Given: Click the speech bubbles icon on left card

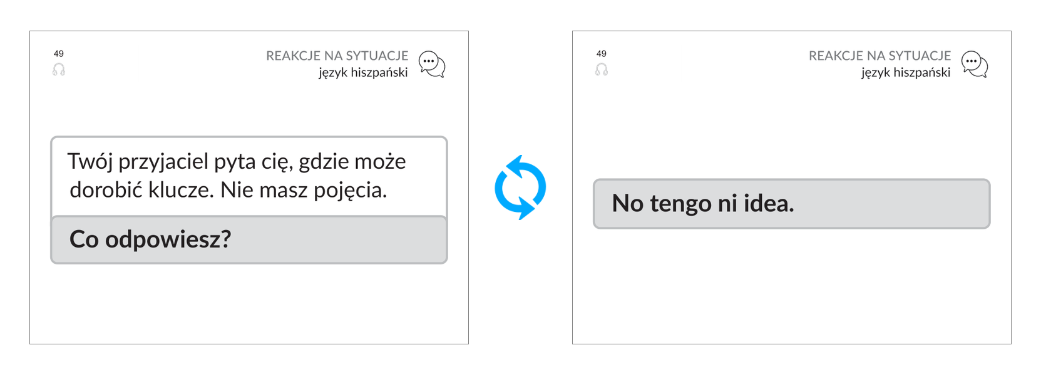Looking at the screenshot, I should point(432,64).
